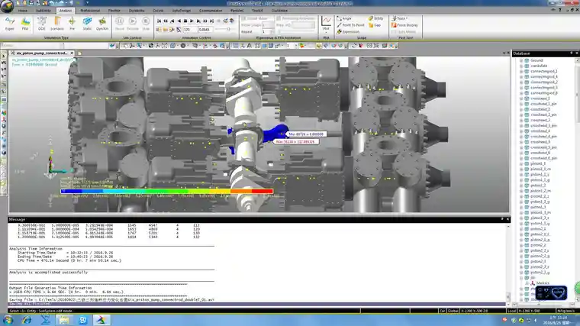The width and height of the screenshot is (580, 326).
Task: Play the animation in reverse
Action: 179,21
